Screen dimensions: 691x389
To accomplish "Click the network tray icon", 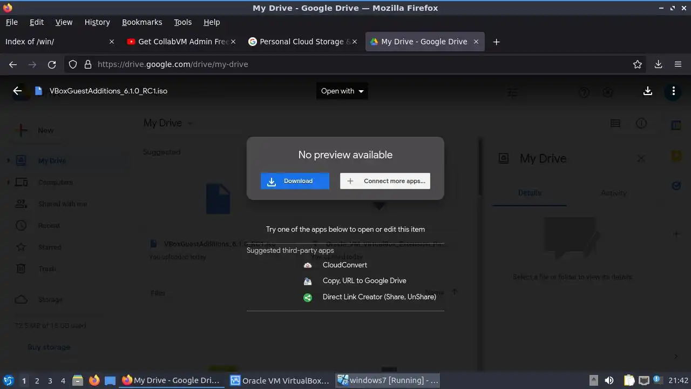I will pyautogui.click(x=643, y=380).
